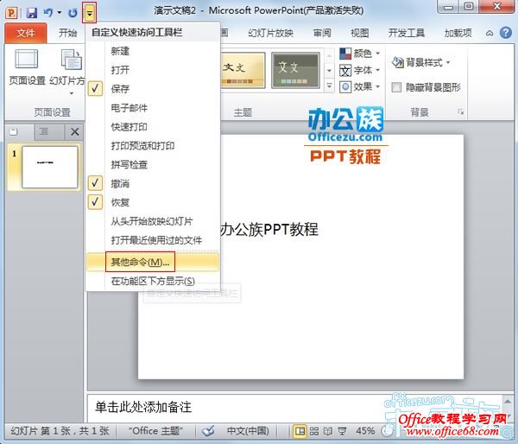This screenshot has height=444, width=518.
Task: Click the 中文(中国) language indicator
Action: (x=248, y=431)
